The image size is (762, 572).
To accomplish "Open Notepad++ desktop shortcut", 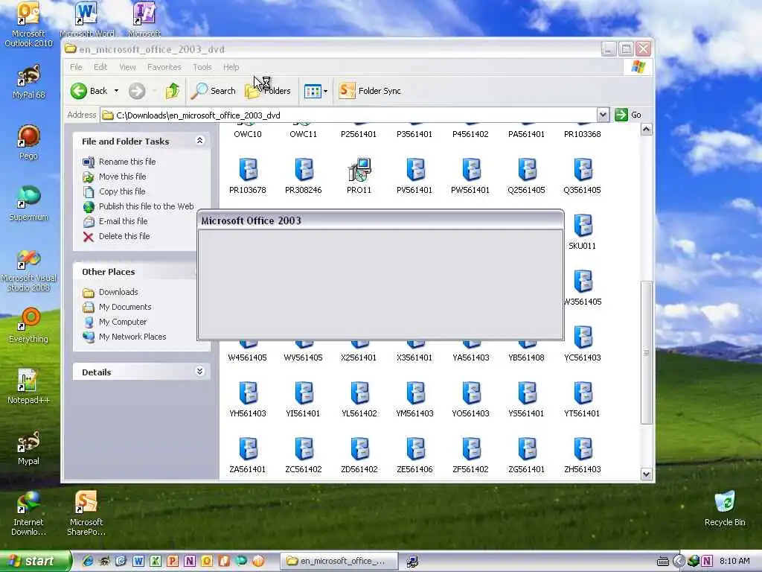I will pyautogui.click(x=28, y=387).
